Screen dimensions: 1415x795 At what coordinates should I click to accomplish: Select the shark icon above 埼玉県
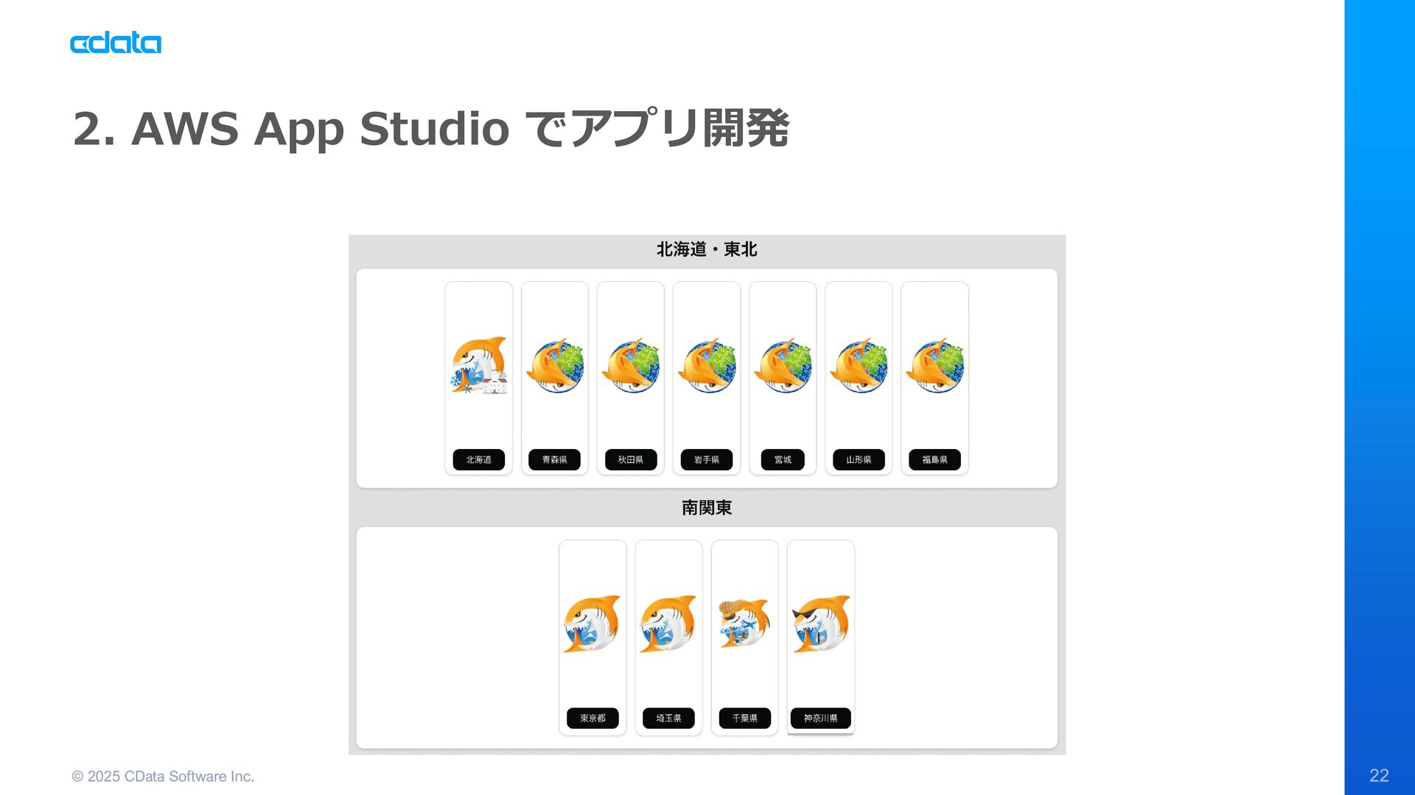[668, 624]
